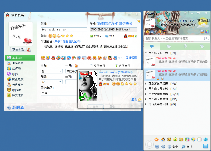Launch QQ Music green note icon
This screenshot has width=211, height=151.
point(175,139)
